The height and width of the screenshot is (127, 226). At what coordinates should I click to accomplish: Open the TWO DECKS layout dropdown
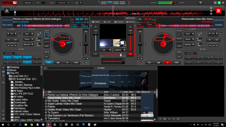63,3
